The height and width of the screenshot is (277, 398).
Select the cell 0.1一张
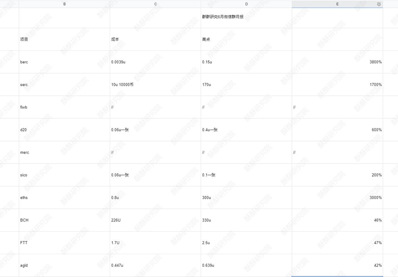246,175
